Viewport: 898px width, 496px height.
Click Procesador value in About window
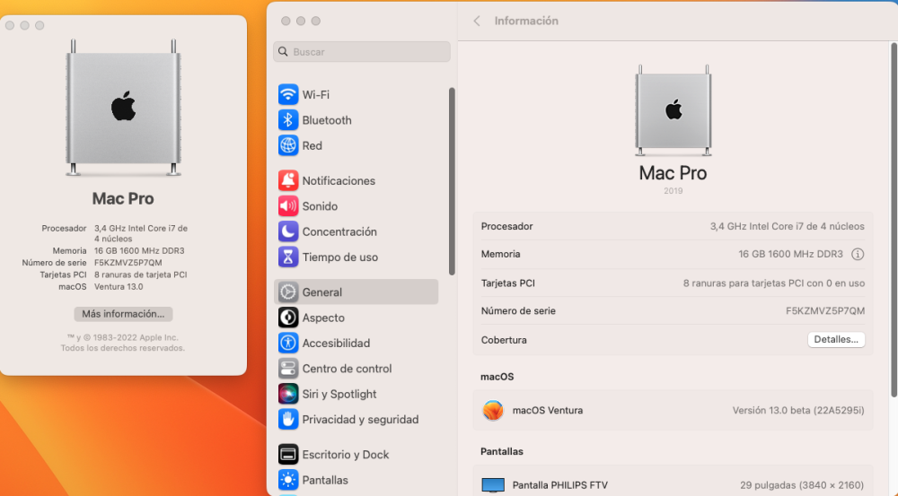tap(141, 233)
